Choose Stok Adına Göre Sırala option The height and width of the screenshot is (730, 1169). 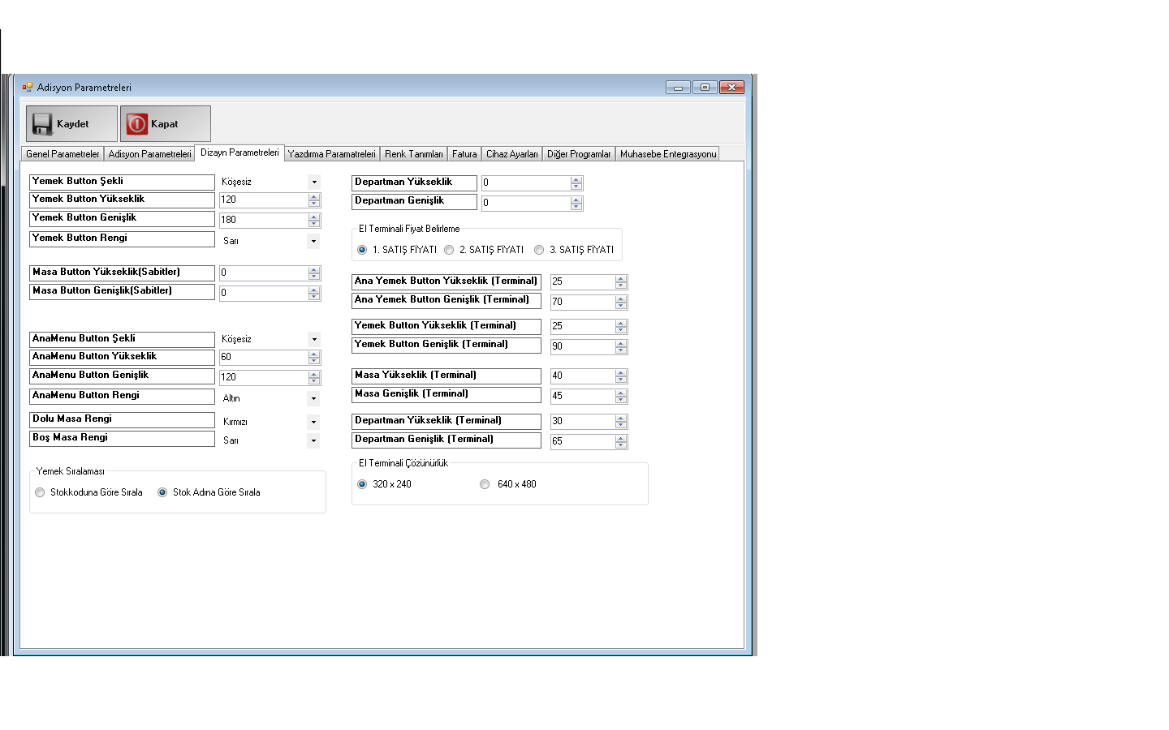162,492
